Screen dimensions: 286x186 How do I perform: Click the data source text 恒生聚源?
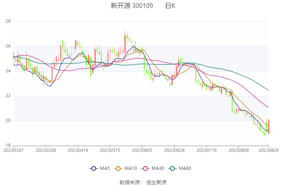click(x=156, y=182)
